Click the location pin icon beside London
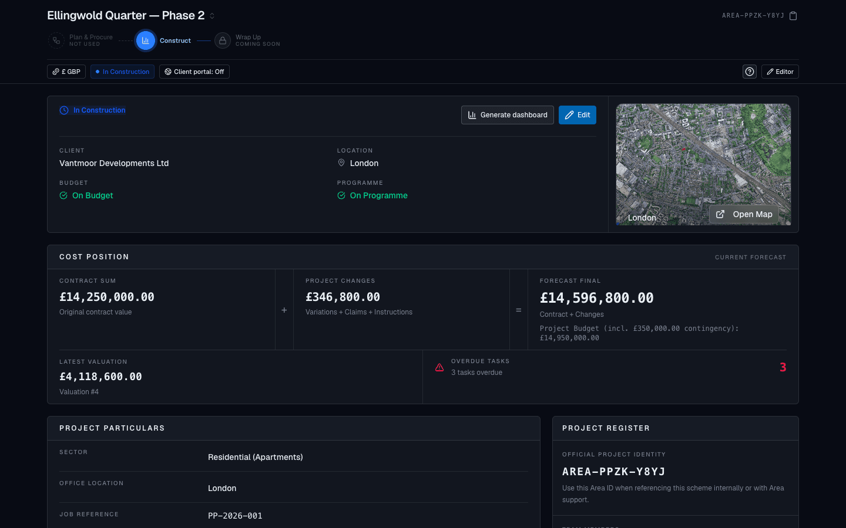Screen dimensions: 846x528 341,163
